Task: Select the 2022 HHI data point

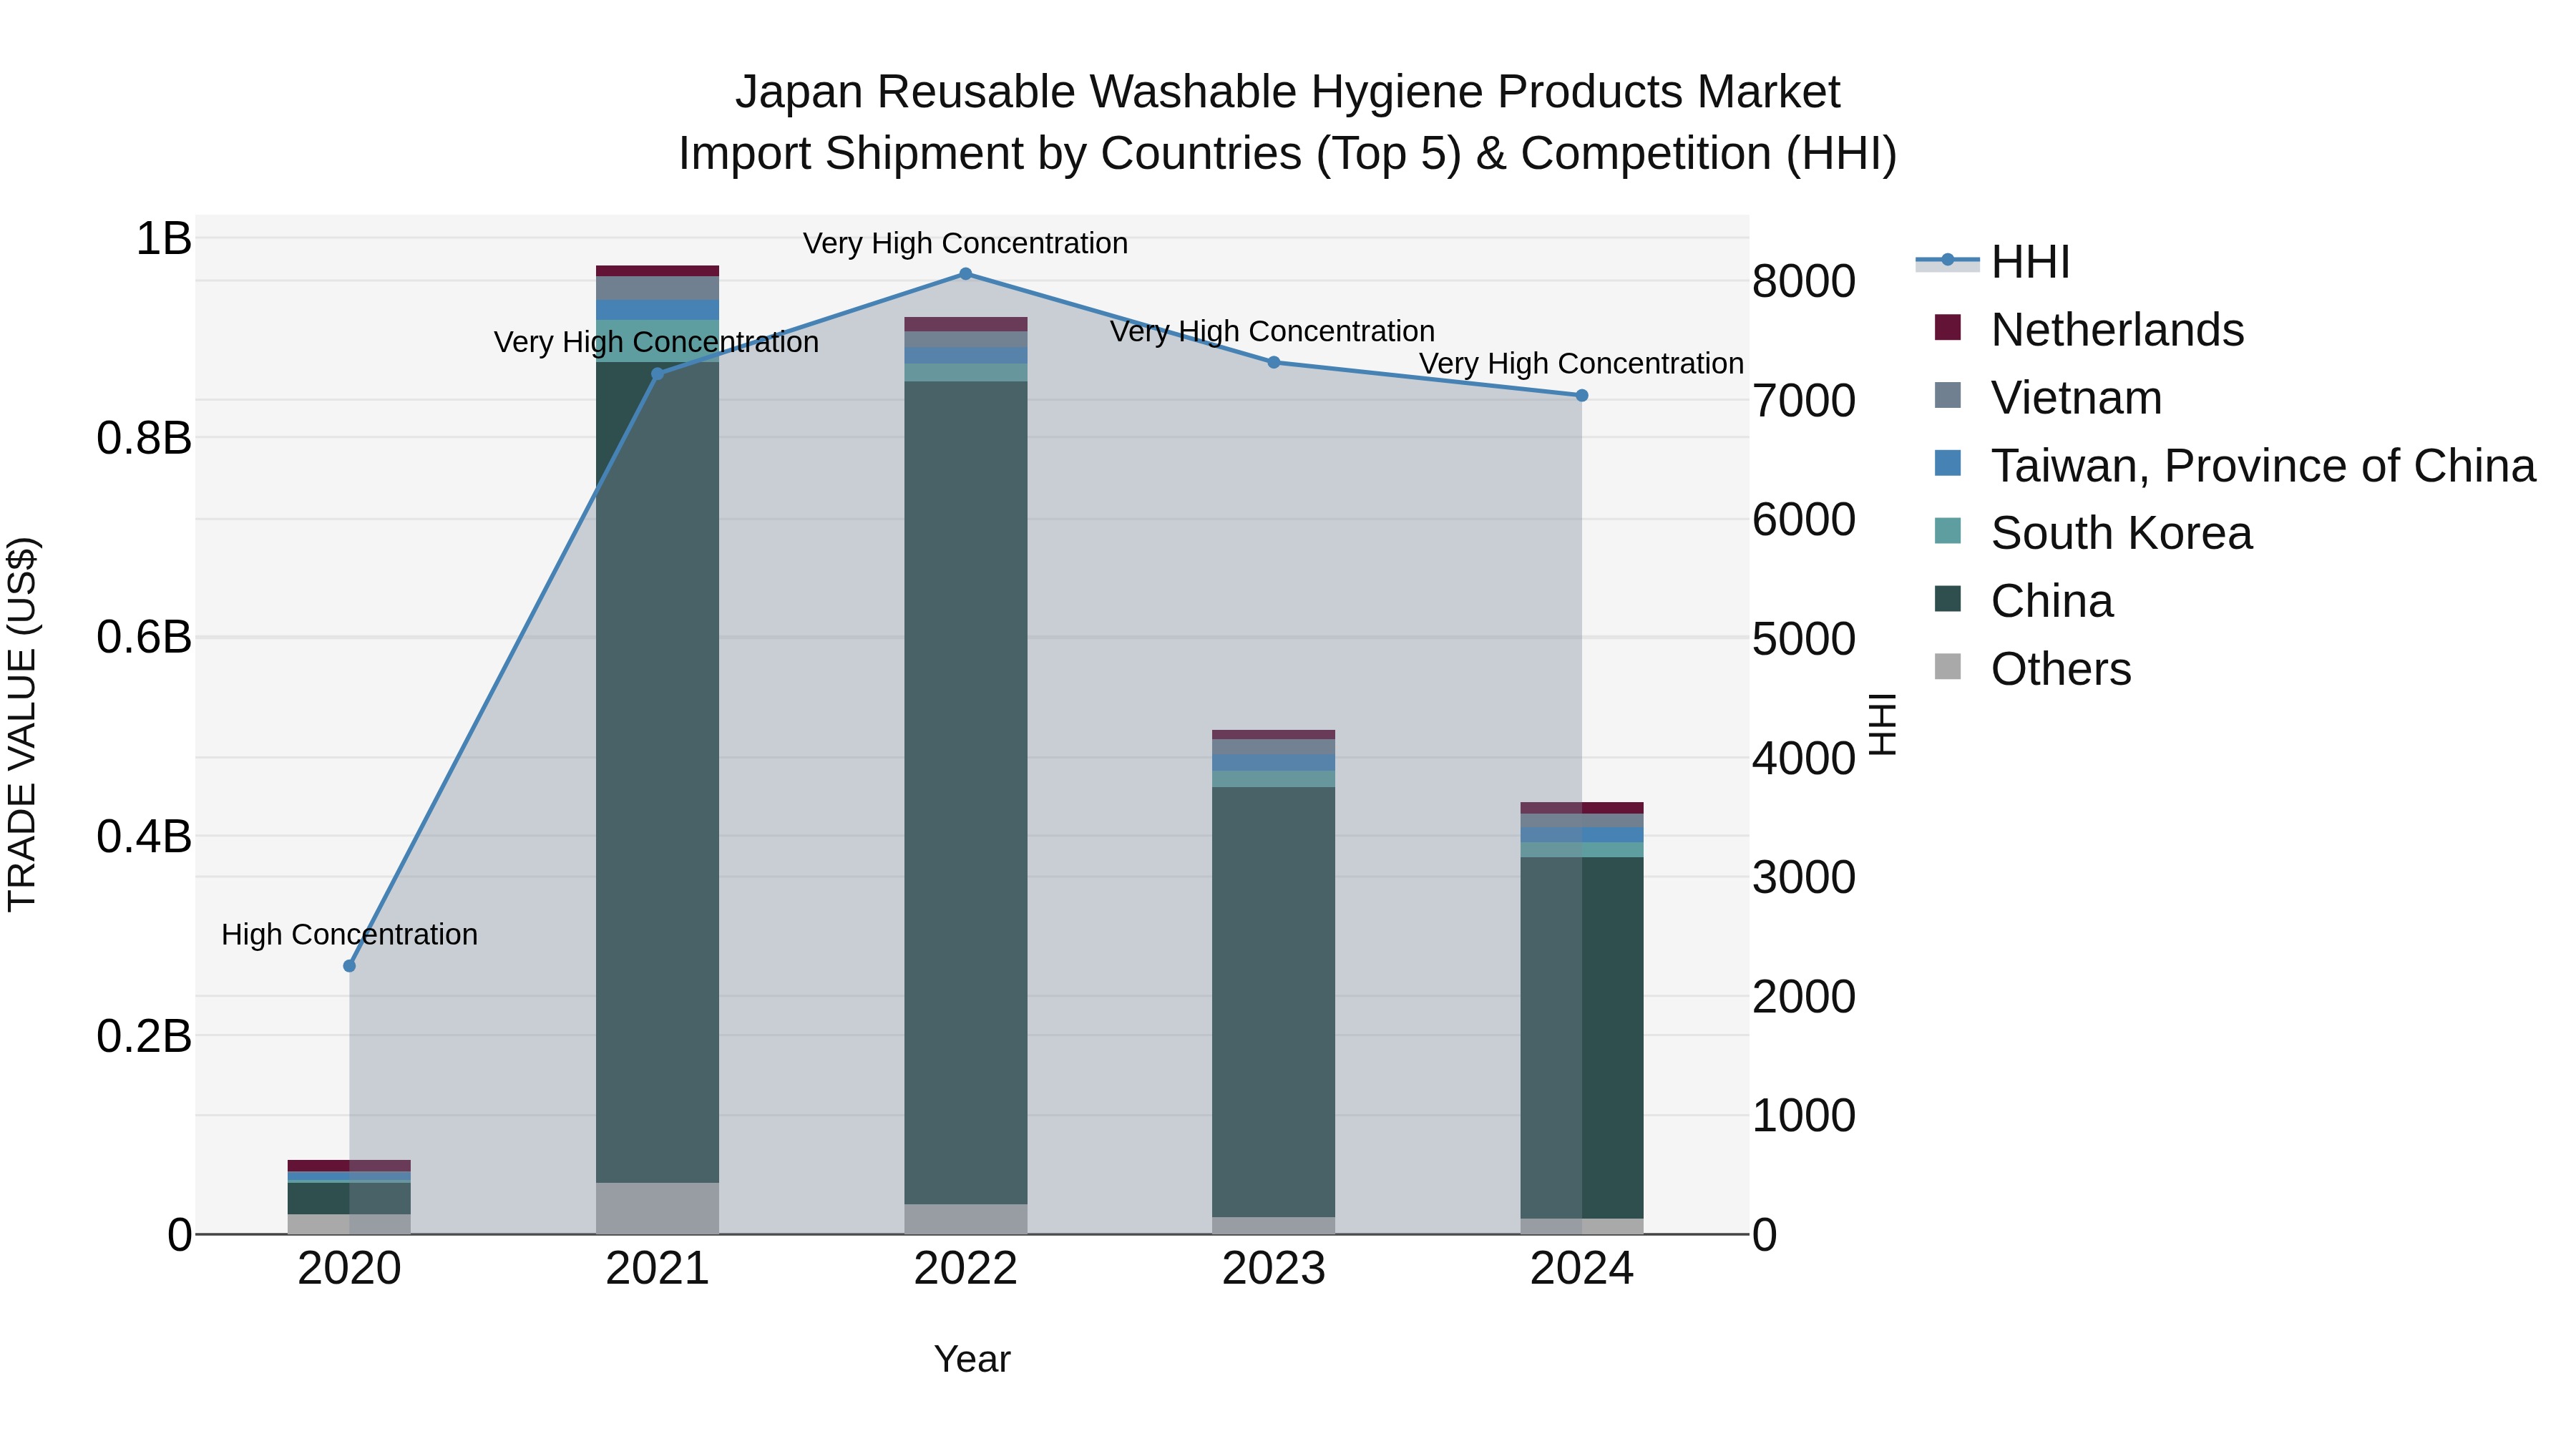Action: pos(965,274)
